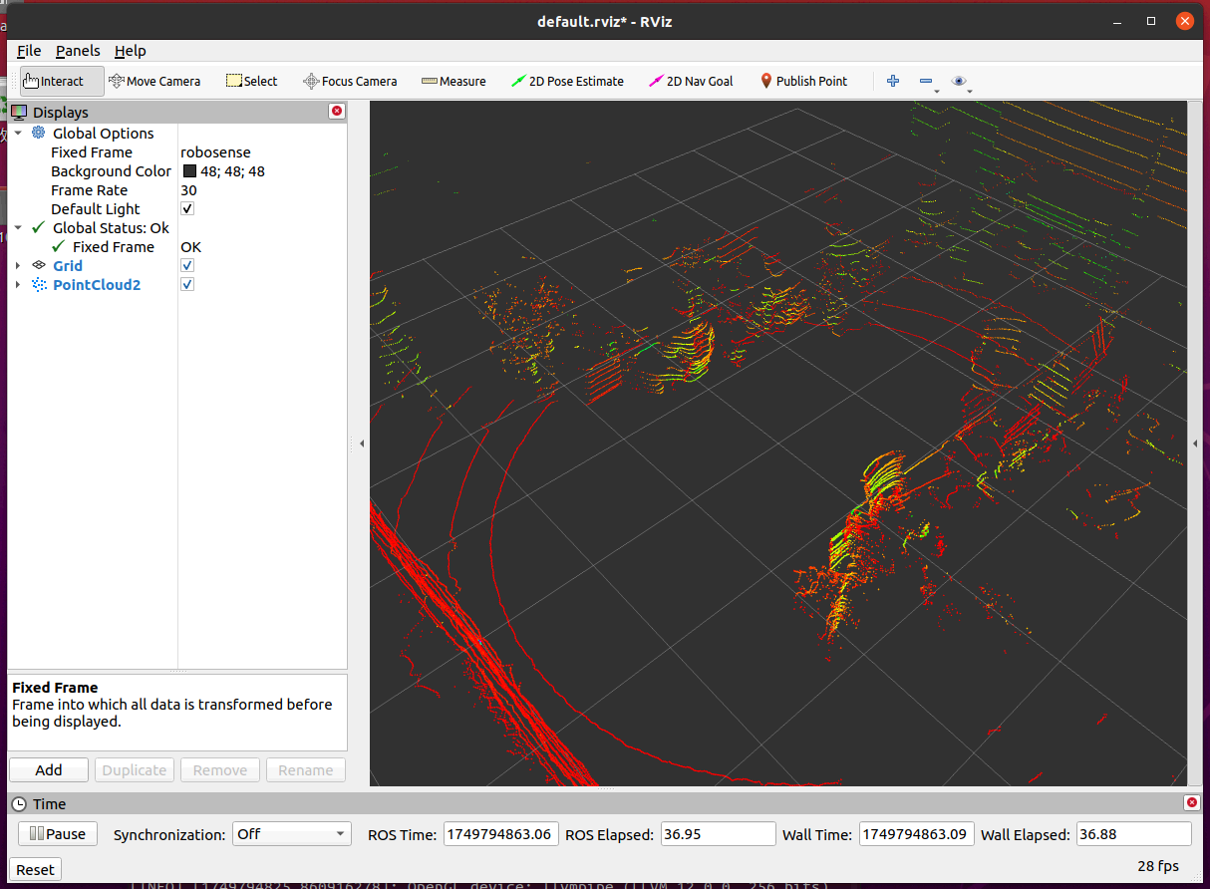
Task: Activate the Move Camera tool
Action: pyautogui.click(x=154, y=81)
